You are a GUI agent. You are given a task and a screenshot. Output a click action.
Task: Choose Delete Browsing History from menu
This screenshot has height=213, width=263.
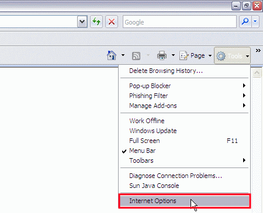point(184,71)
